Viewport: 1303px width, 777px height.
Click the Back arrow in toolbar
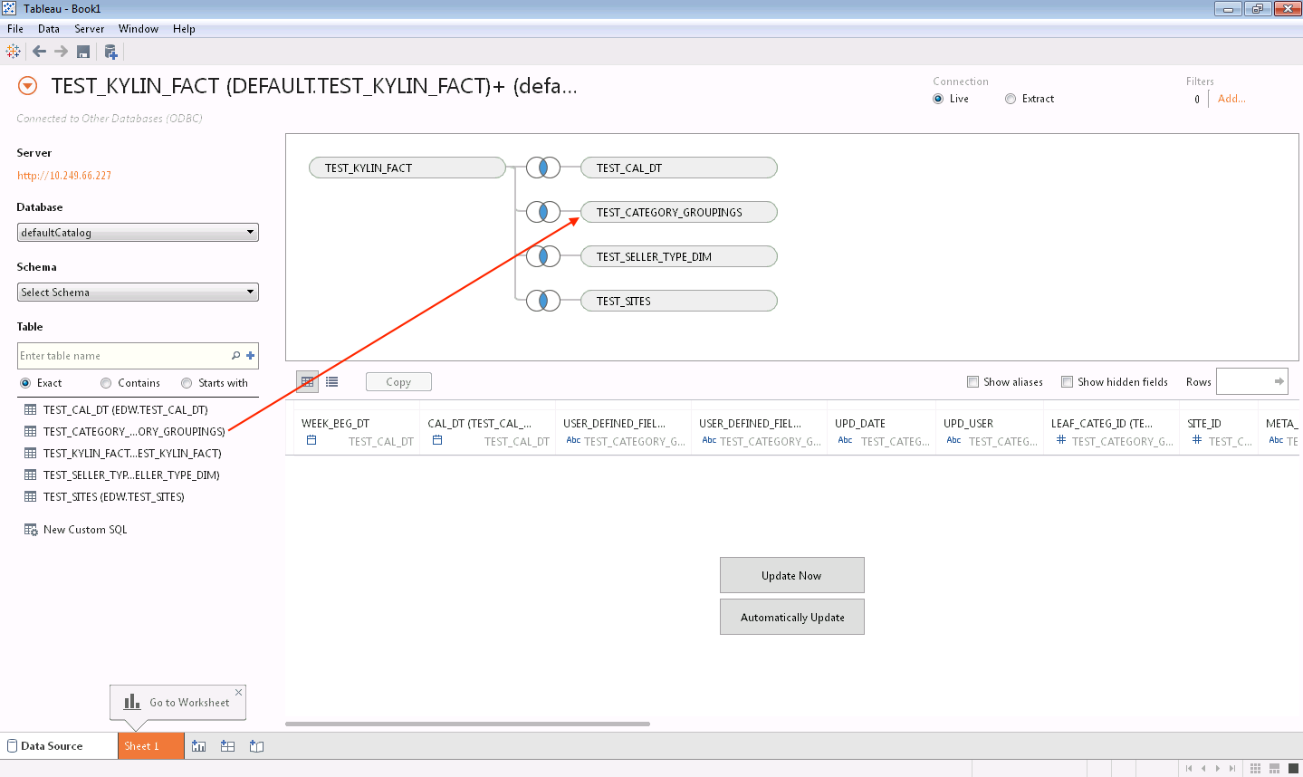(39, 52)
